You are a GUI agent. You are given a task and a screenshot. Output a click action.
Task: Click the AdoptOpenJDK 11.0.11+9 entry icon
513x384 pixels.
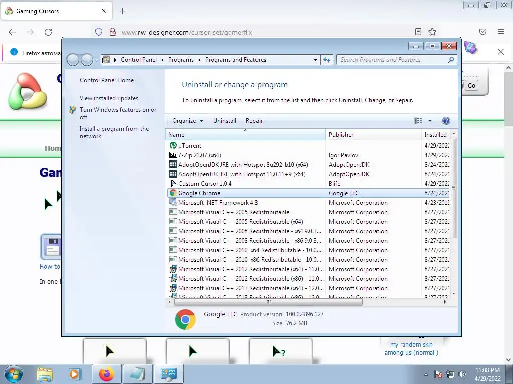173,174
